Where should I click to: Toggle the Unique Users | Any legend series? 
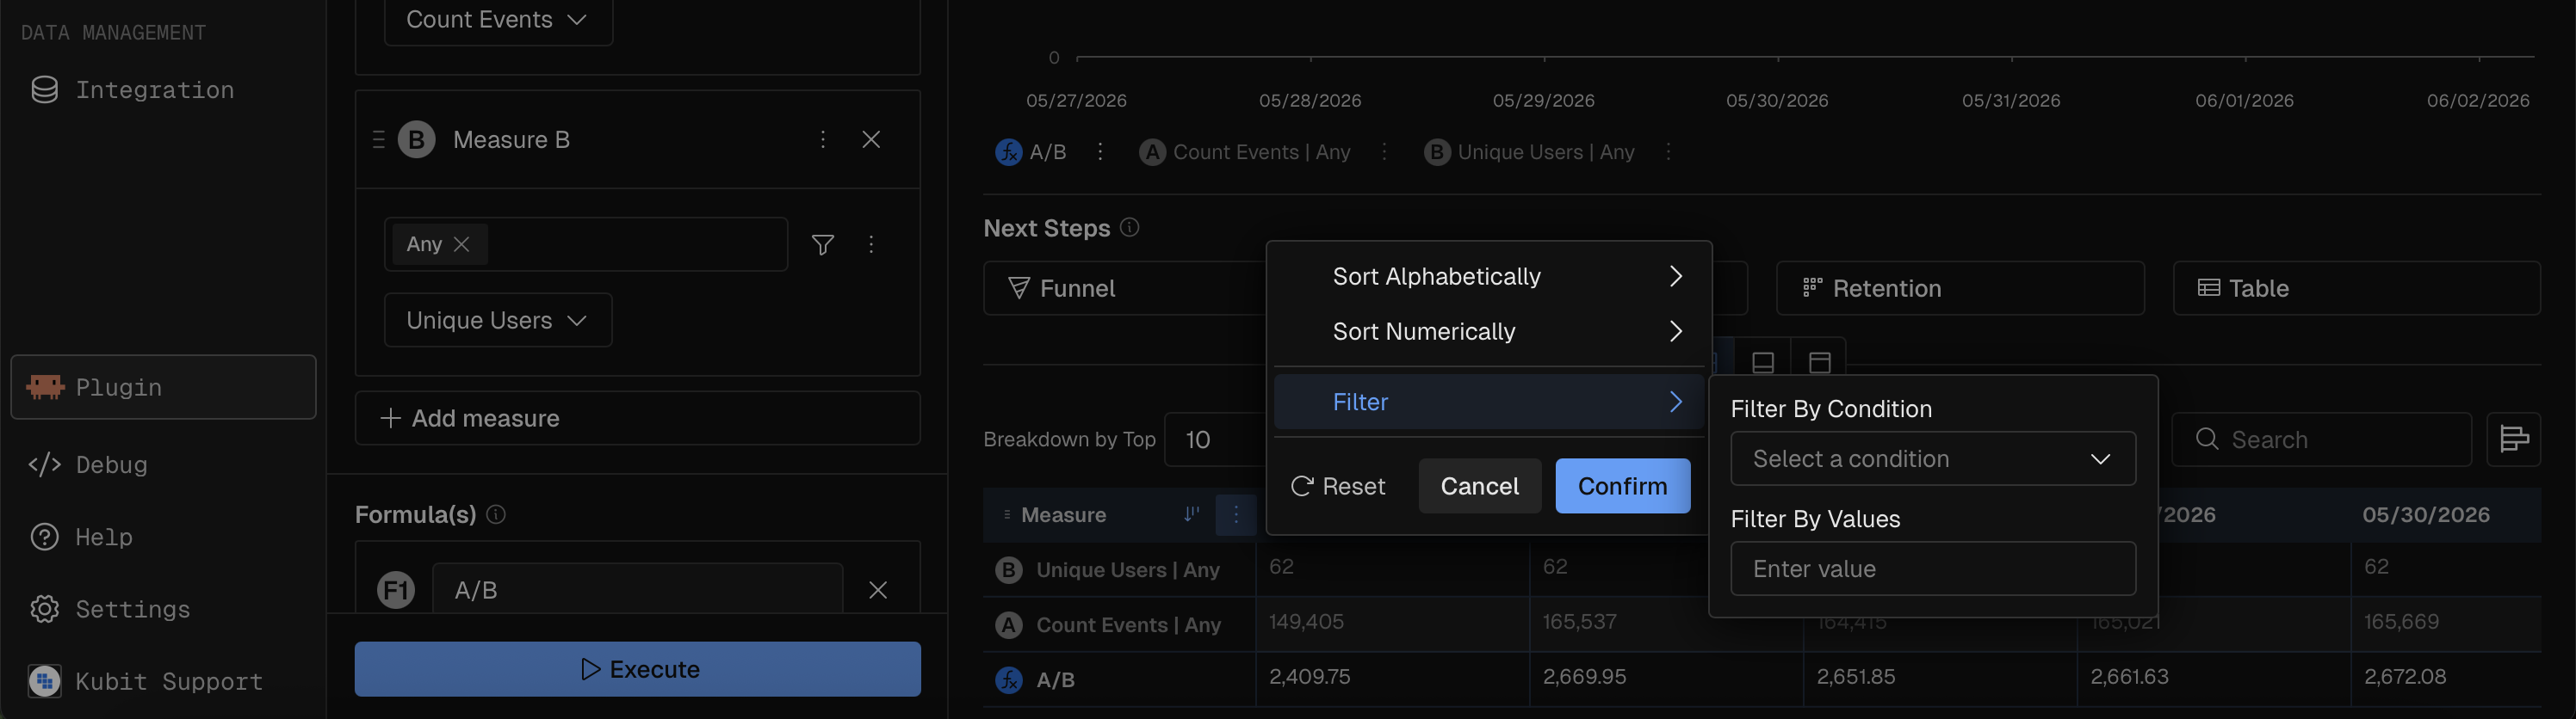click(1529, 151)
